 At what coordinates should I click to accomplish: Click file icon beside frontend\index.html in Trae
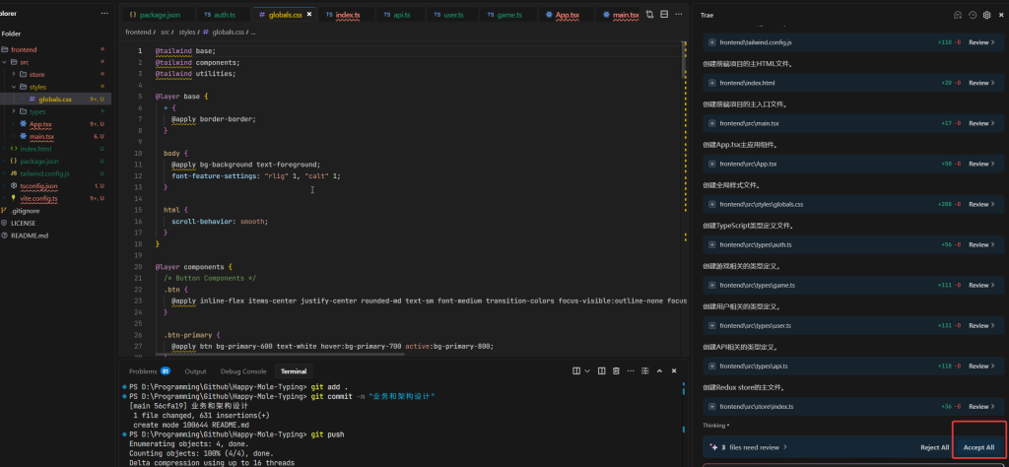click(x=711, y=83)
